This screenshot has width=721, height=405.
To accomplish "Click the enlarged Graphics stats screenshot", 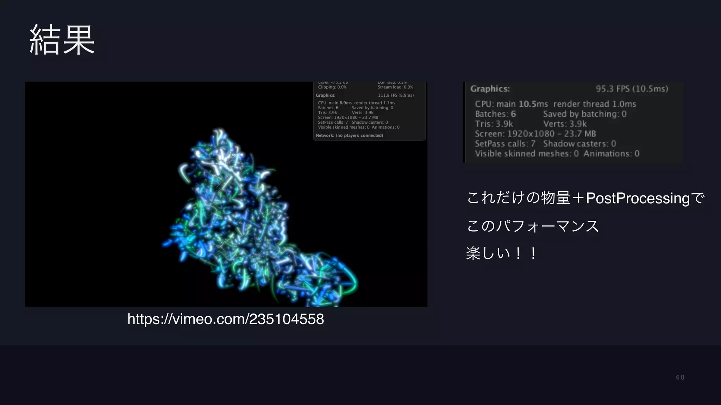I will coord(573,122).
